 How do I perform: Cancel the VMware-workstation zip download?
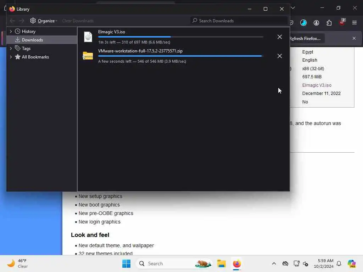(x=280, y=56)
